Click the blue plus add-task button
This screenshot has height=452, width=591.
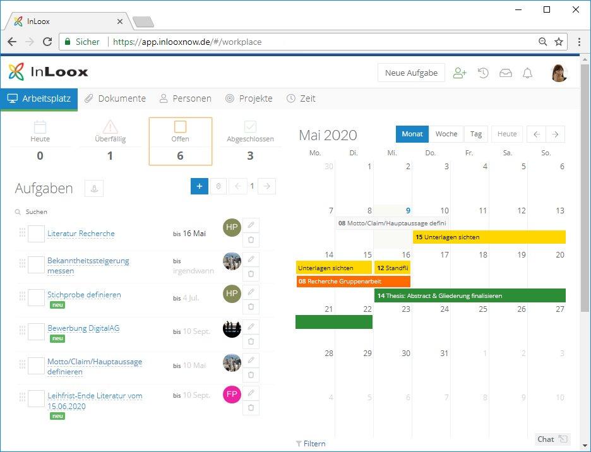[200, 186]
